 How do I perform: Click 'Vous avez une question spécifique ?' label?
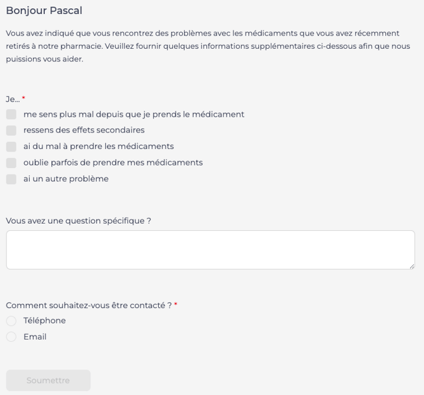tap(78, 221)
